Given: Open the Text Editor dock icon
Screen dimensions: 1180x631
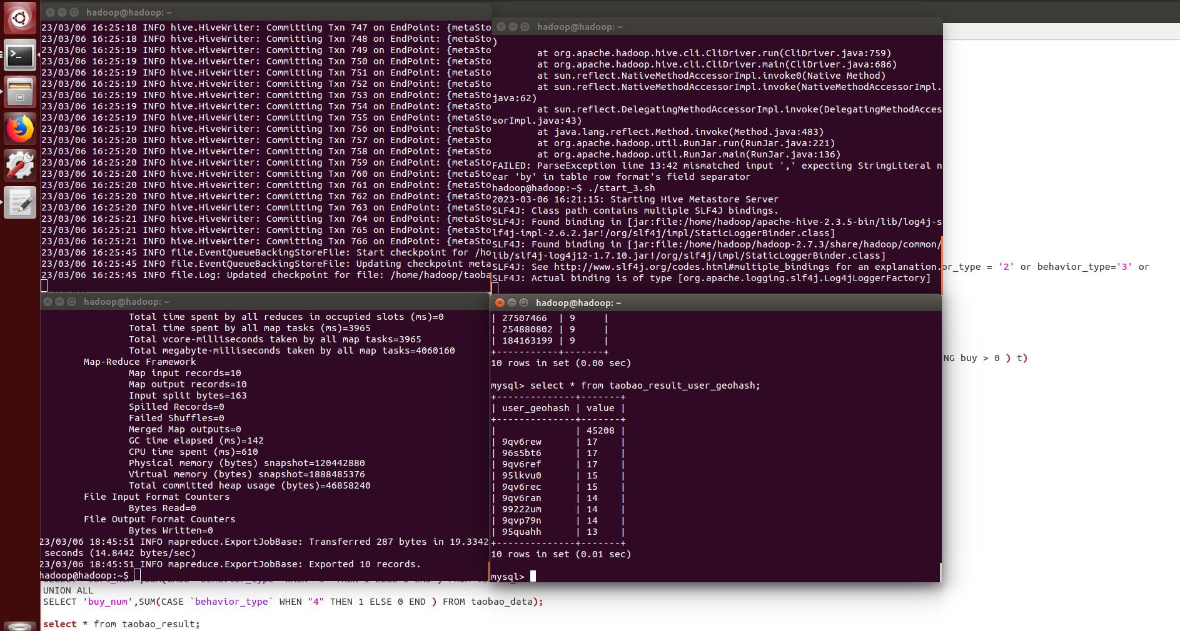Looking at the screenshot, I should tap(20, 202).
